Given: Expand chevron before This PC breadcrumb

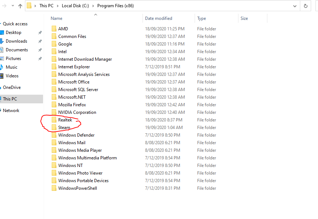Looking at the screenshot, I should (35, 6).
